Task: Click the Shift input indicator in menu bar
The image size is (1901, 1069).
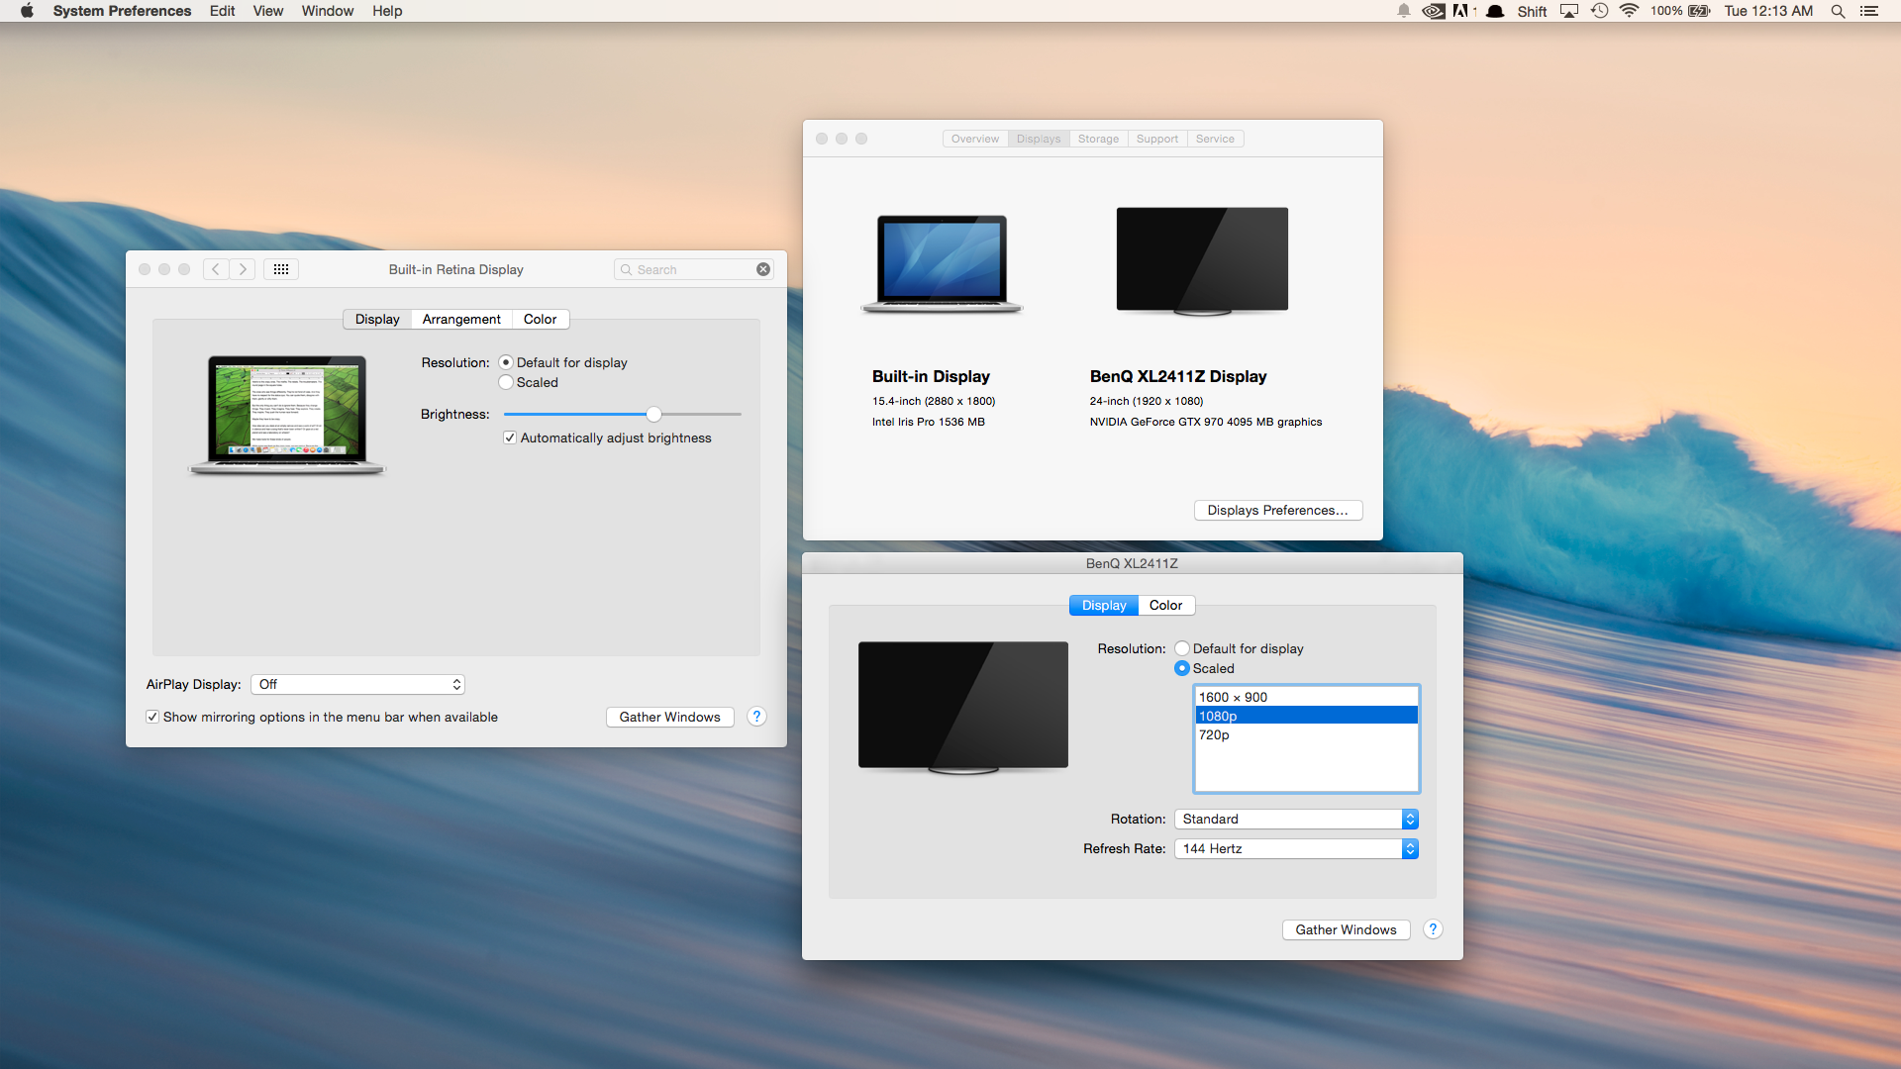Action: [1532, 11]
